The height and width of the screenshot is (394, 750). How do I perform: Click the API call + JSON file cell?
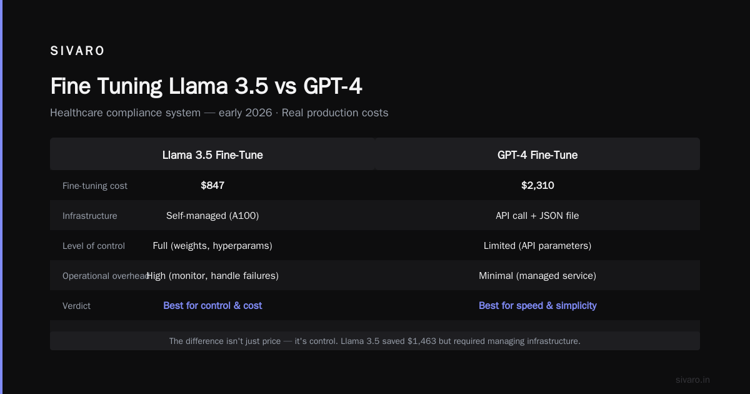[x=537, y=216]
